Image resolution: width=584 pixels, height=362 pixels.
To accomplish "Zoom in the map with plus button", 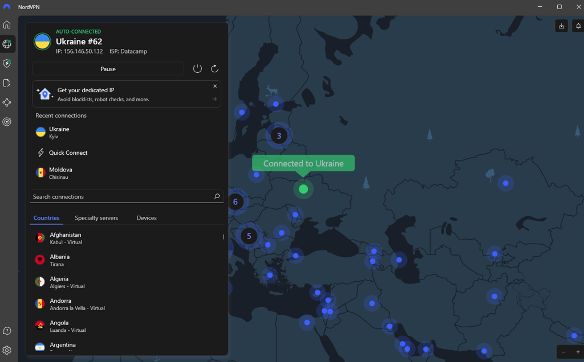I will [578, 352].
